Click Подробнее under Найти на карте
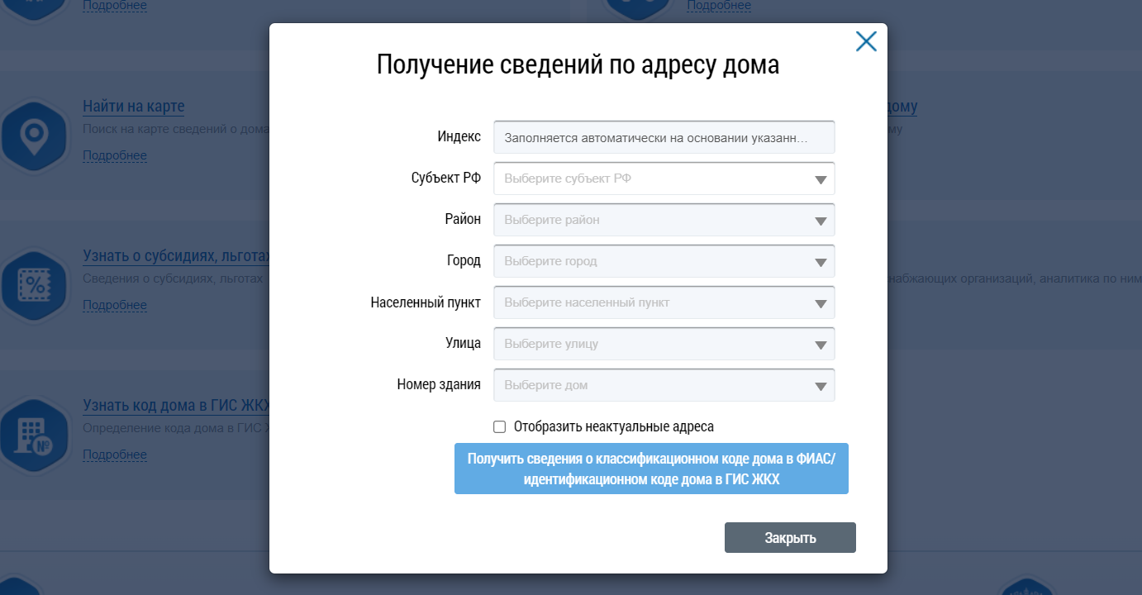Image resolution: width=1142 pixels, height=595 pixels. tap(115, 155)
